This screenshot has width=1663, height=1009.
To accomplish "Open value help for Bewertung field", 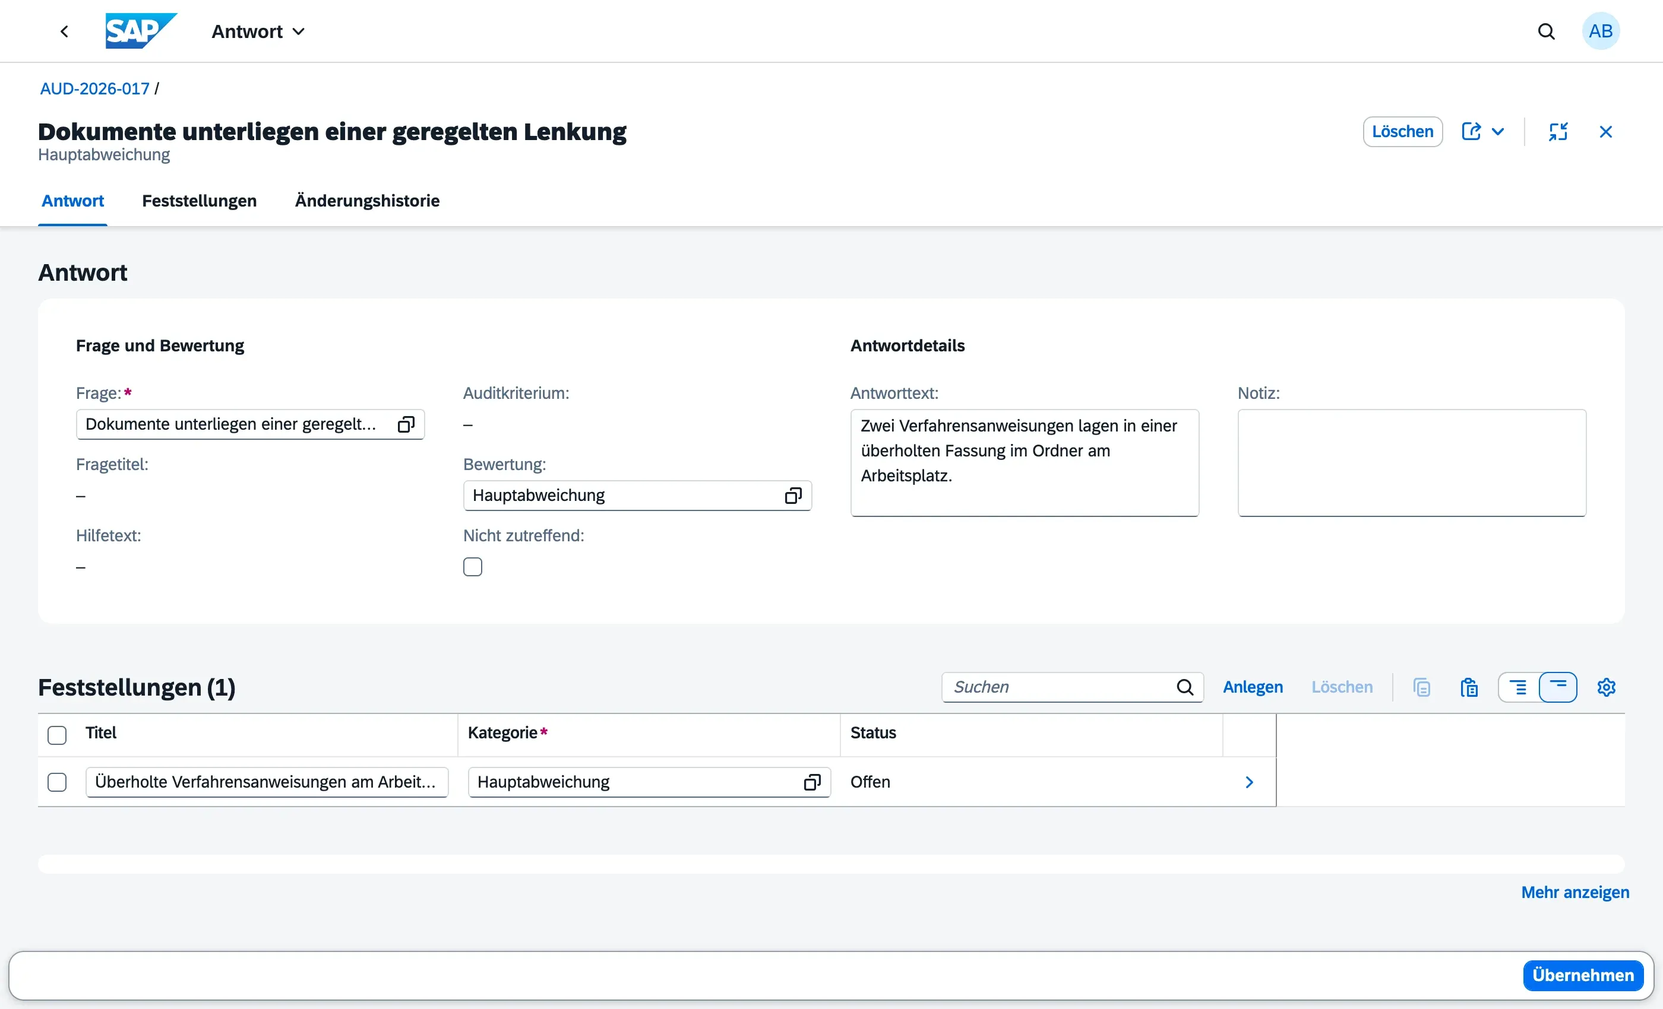I will tap(793, 496).
